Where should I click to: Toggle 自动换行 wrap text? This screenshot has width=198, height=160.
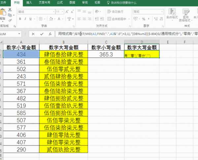pyautogui.click(x=115, y=12)
